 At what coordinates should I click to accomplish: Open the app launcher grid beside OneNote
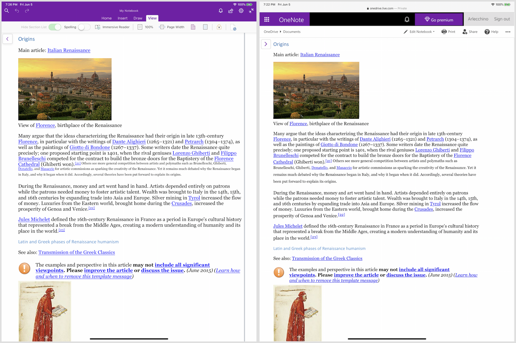[267, 20]
